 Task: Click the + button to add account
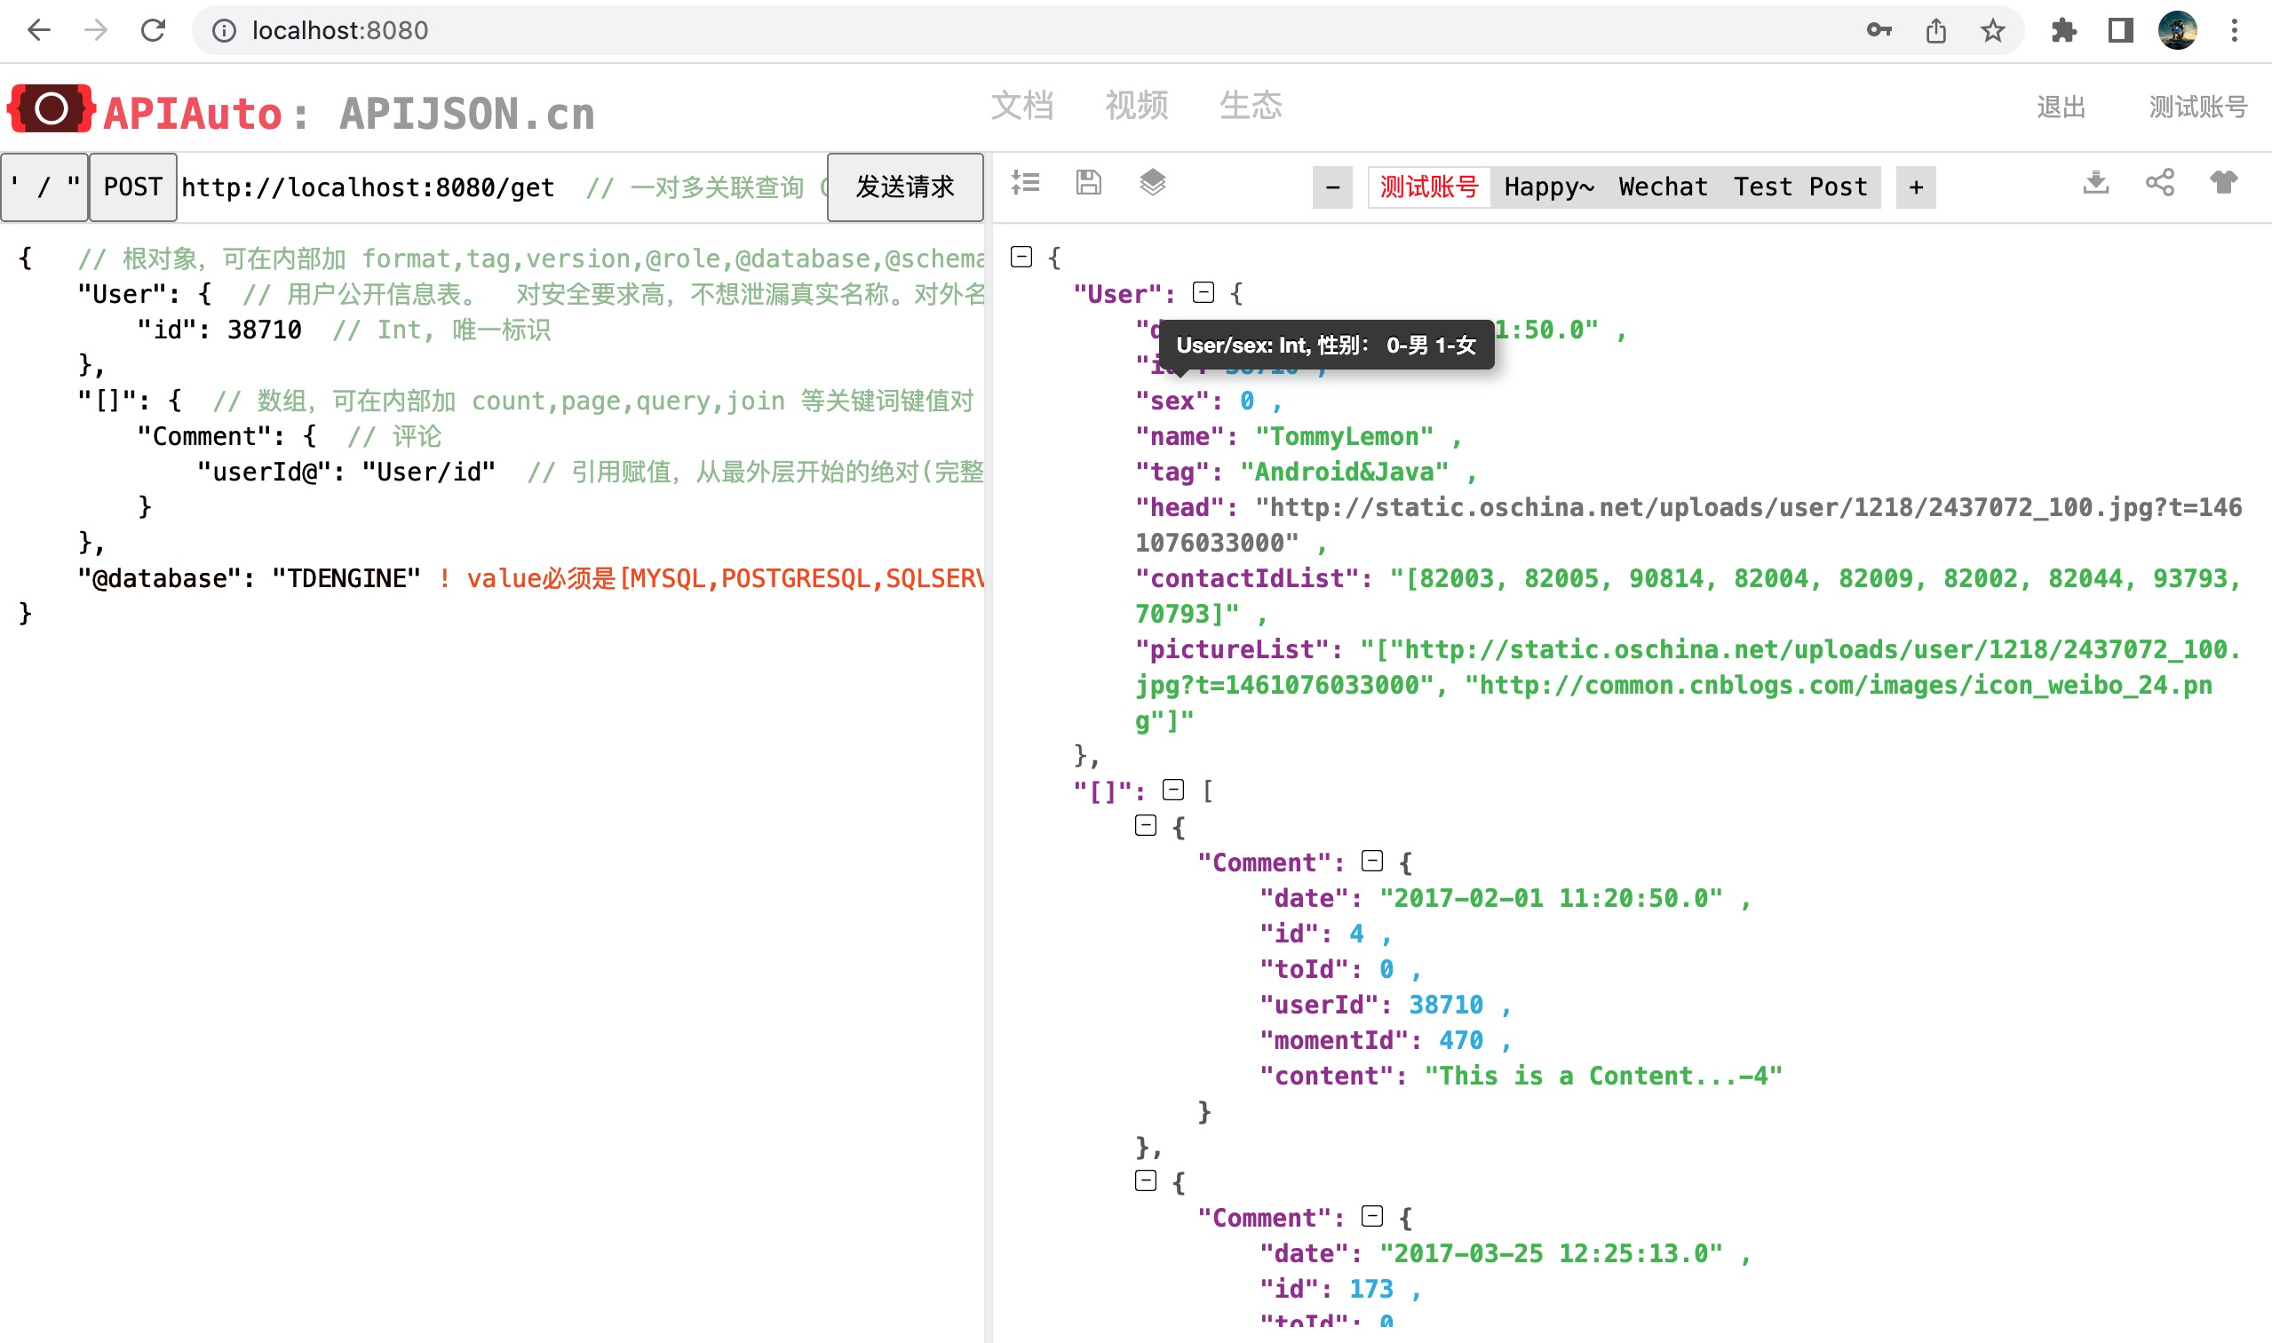pyautogui.click(x=1917, y=187)
